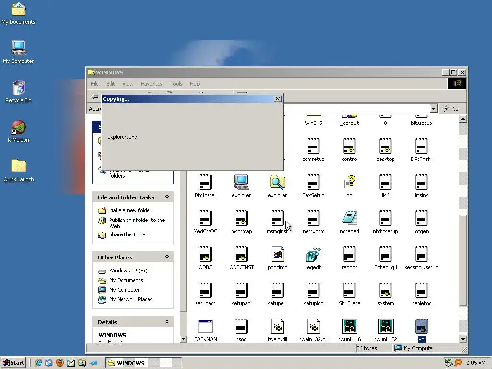Click Share this folder link
This screenshot has width=492, height=369.
click(128, 234)
